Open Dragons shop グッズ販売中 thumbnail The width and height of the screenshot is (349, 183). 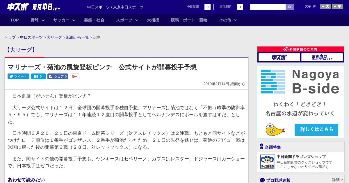(x=267, y=162)
